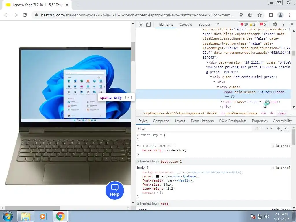The height and width of the screenshot is (222, 296).
Task: Open brix.css:1 link for body rule
Action: (x=281, y=168)
